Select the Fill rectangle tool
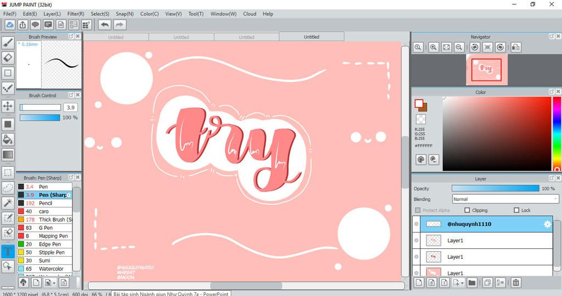 pyautogui.click(x=8, y=124)
